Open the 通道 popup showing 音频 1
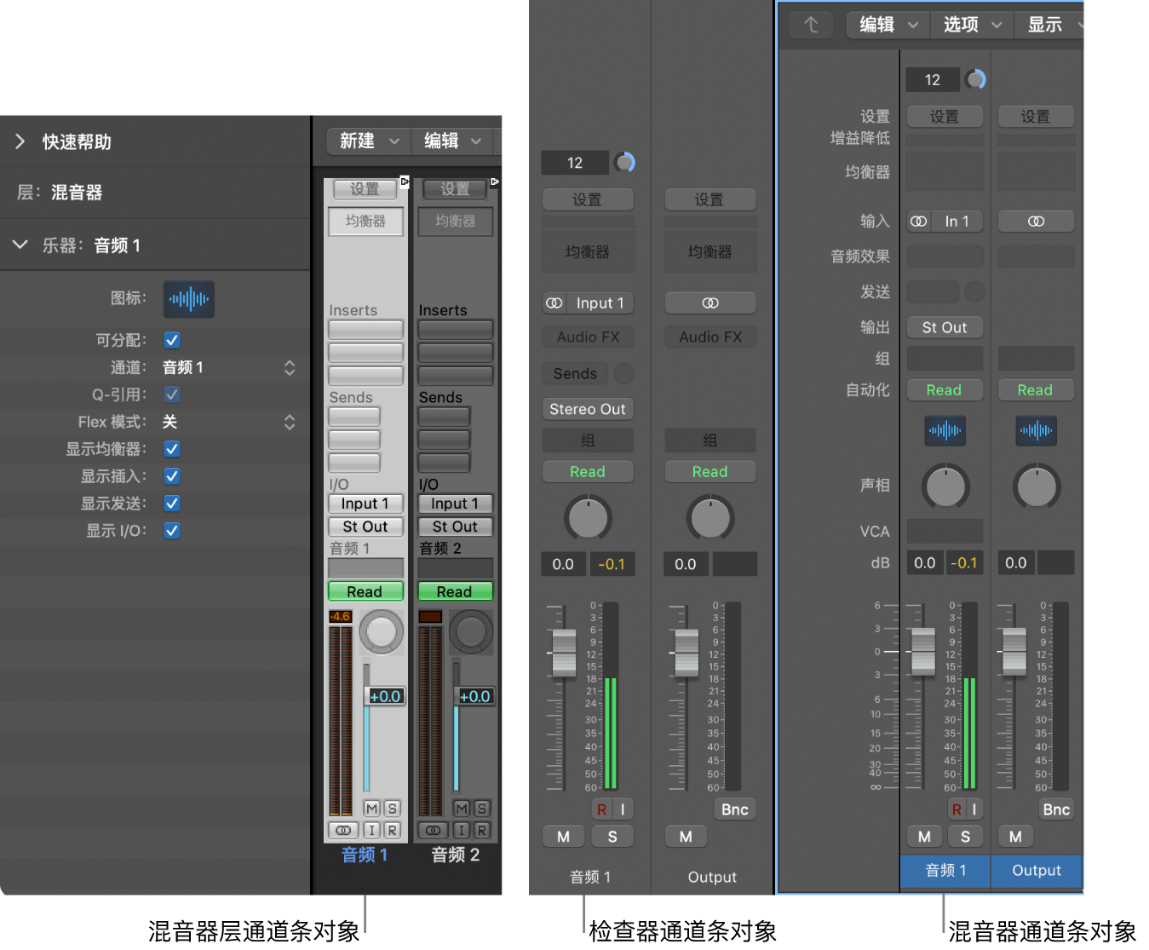This screenshot has height=950, width=1149. click(289, 367)
